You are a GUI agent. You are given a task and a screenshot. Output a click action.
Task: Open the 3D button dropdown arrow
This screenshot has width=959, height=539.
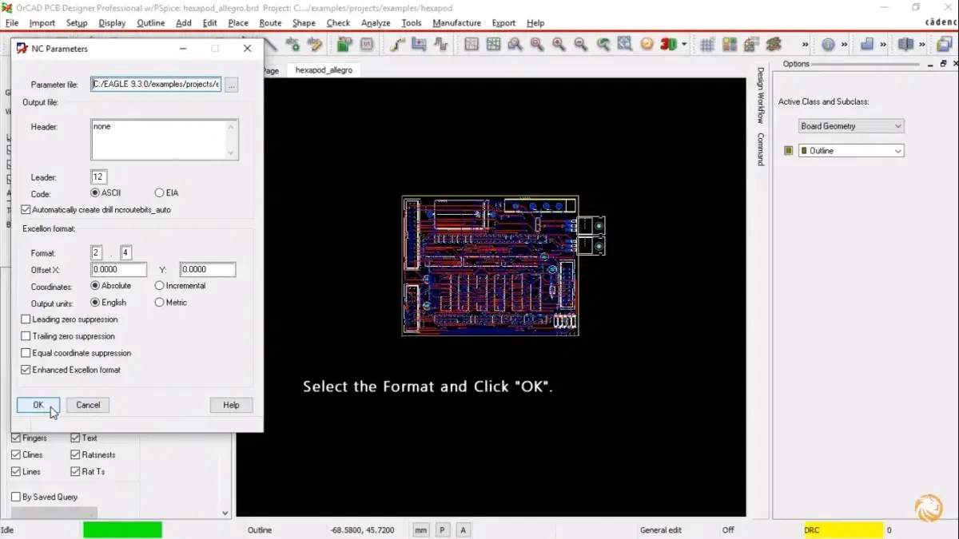tap(684, 45)
